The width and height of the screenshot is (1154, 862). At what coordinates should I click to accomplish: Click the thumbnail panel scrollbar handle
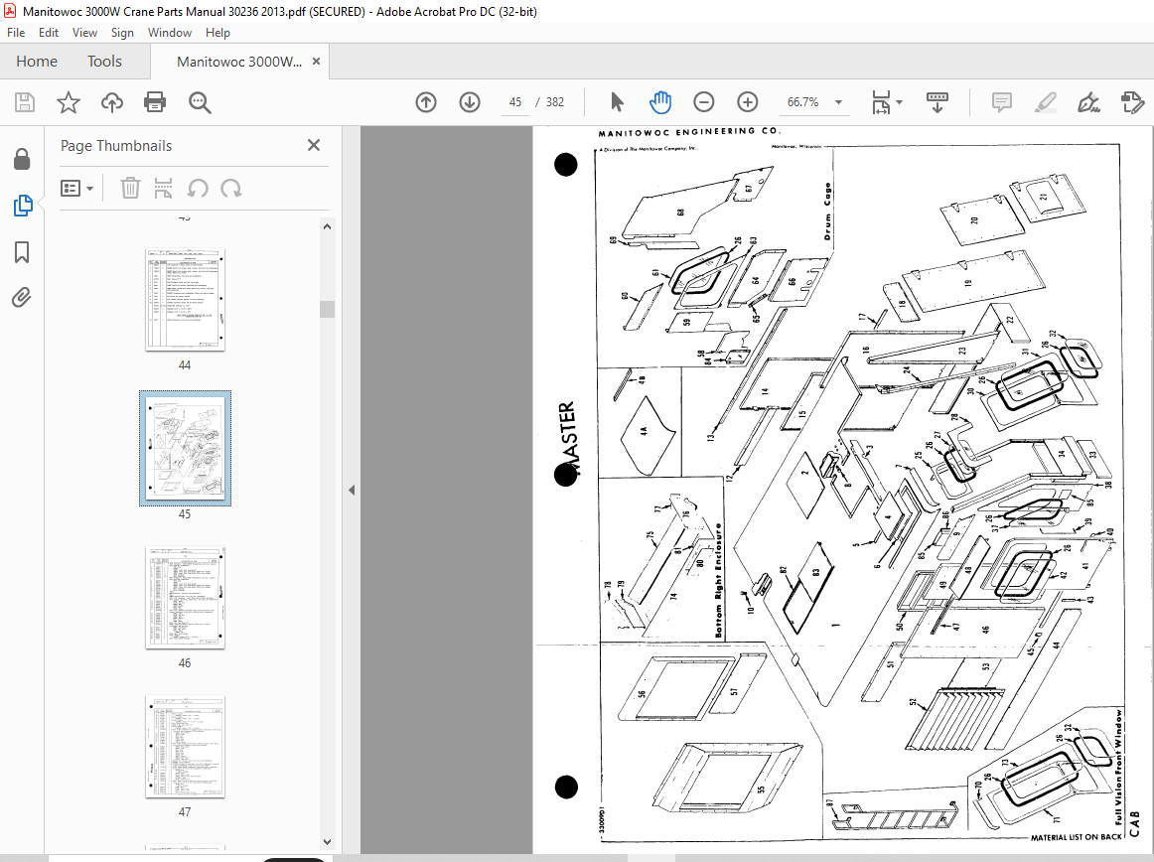tap(328, 309)
